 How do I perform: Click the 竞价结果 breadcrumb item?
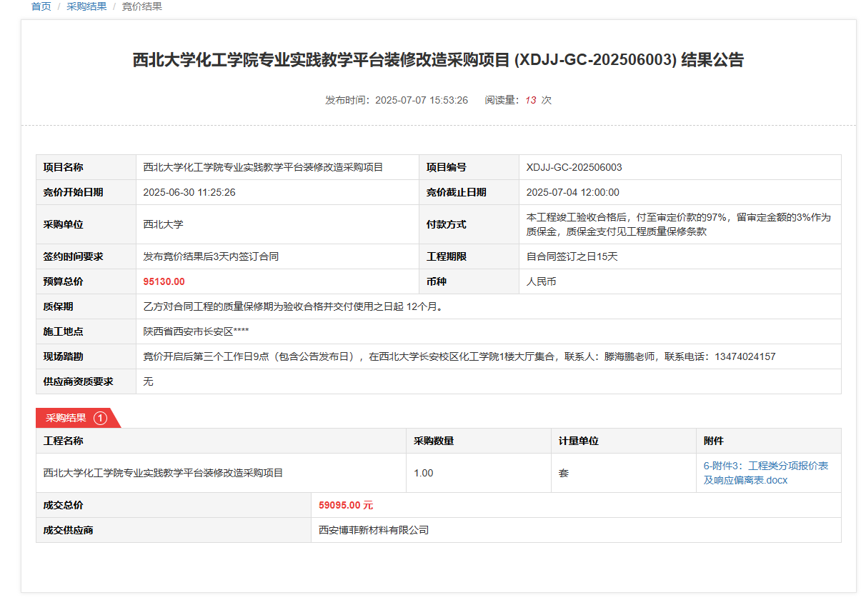tap(141, 6)
